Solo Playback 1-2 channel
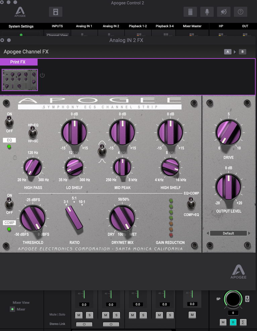Image resolution: width=257 pixels, height=331 pixels. point(143,315)
